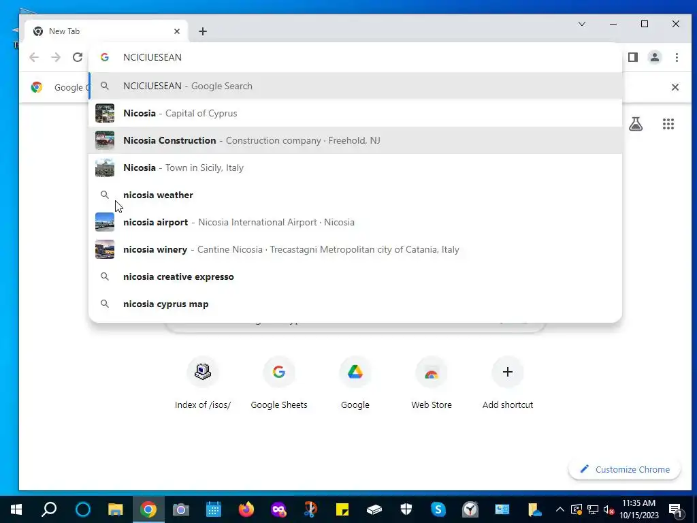Image resolution: width=697 pixels, height=523 pixels.
Task: Choose NCICIUESEAN - Google Search suggestion
Action: point(355,86)
